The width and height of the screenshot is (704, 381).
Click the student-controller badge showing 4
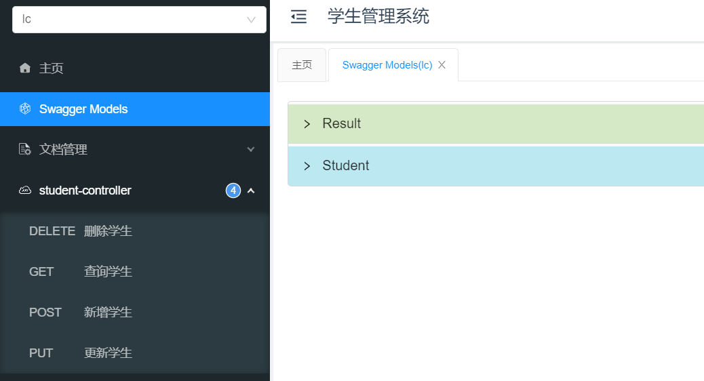point(233,190)
